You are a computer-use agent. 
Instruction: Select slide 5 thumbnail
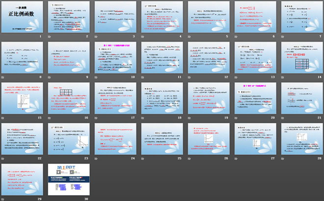209,17
